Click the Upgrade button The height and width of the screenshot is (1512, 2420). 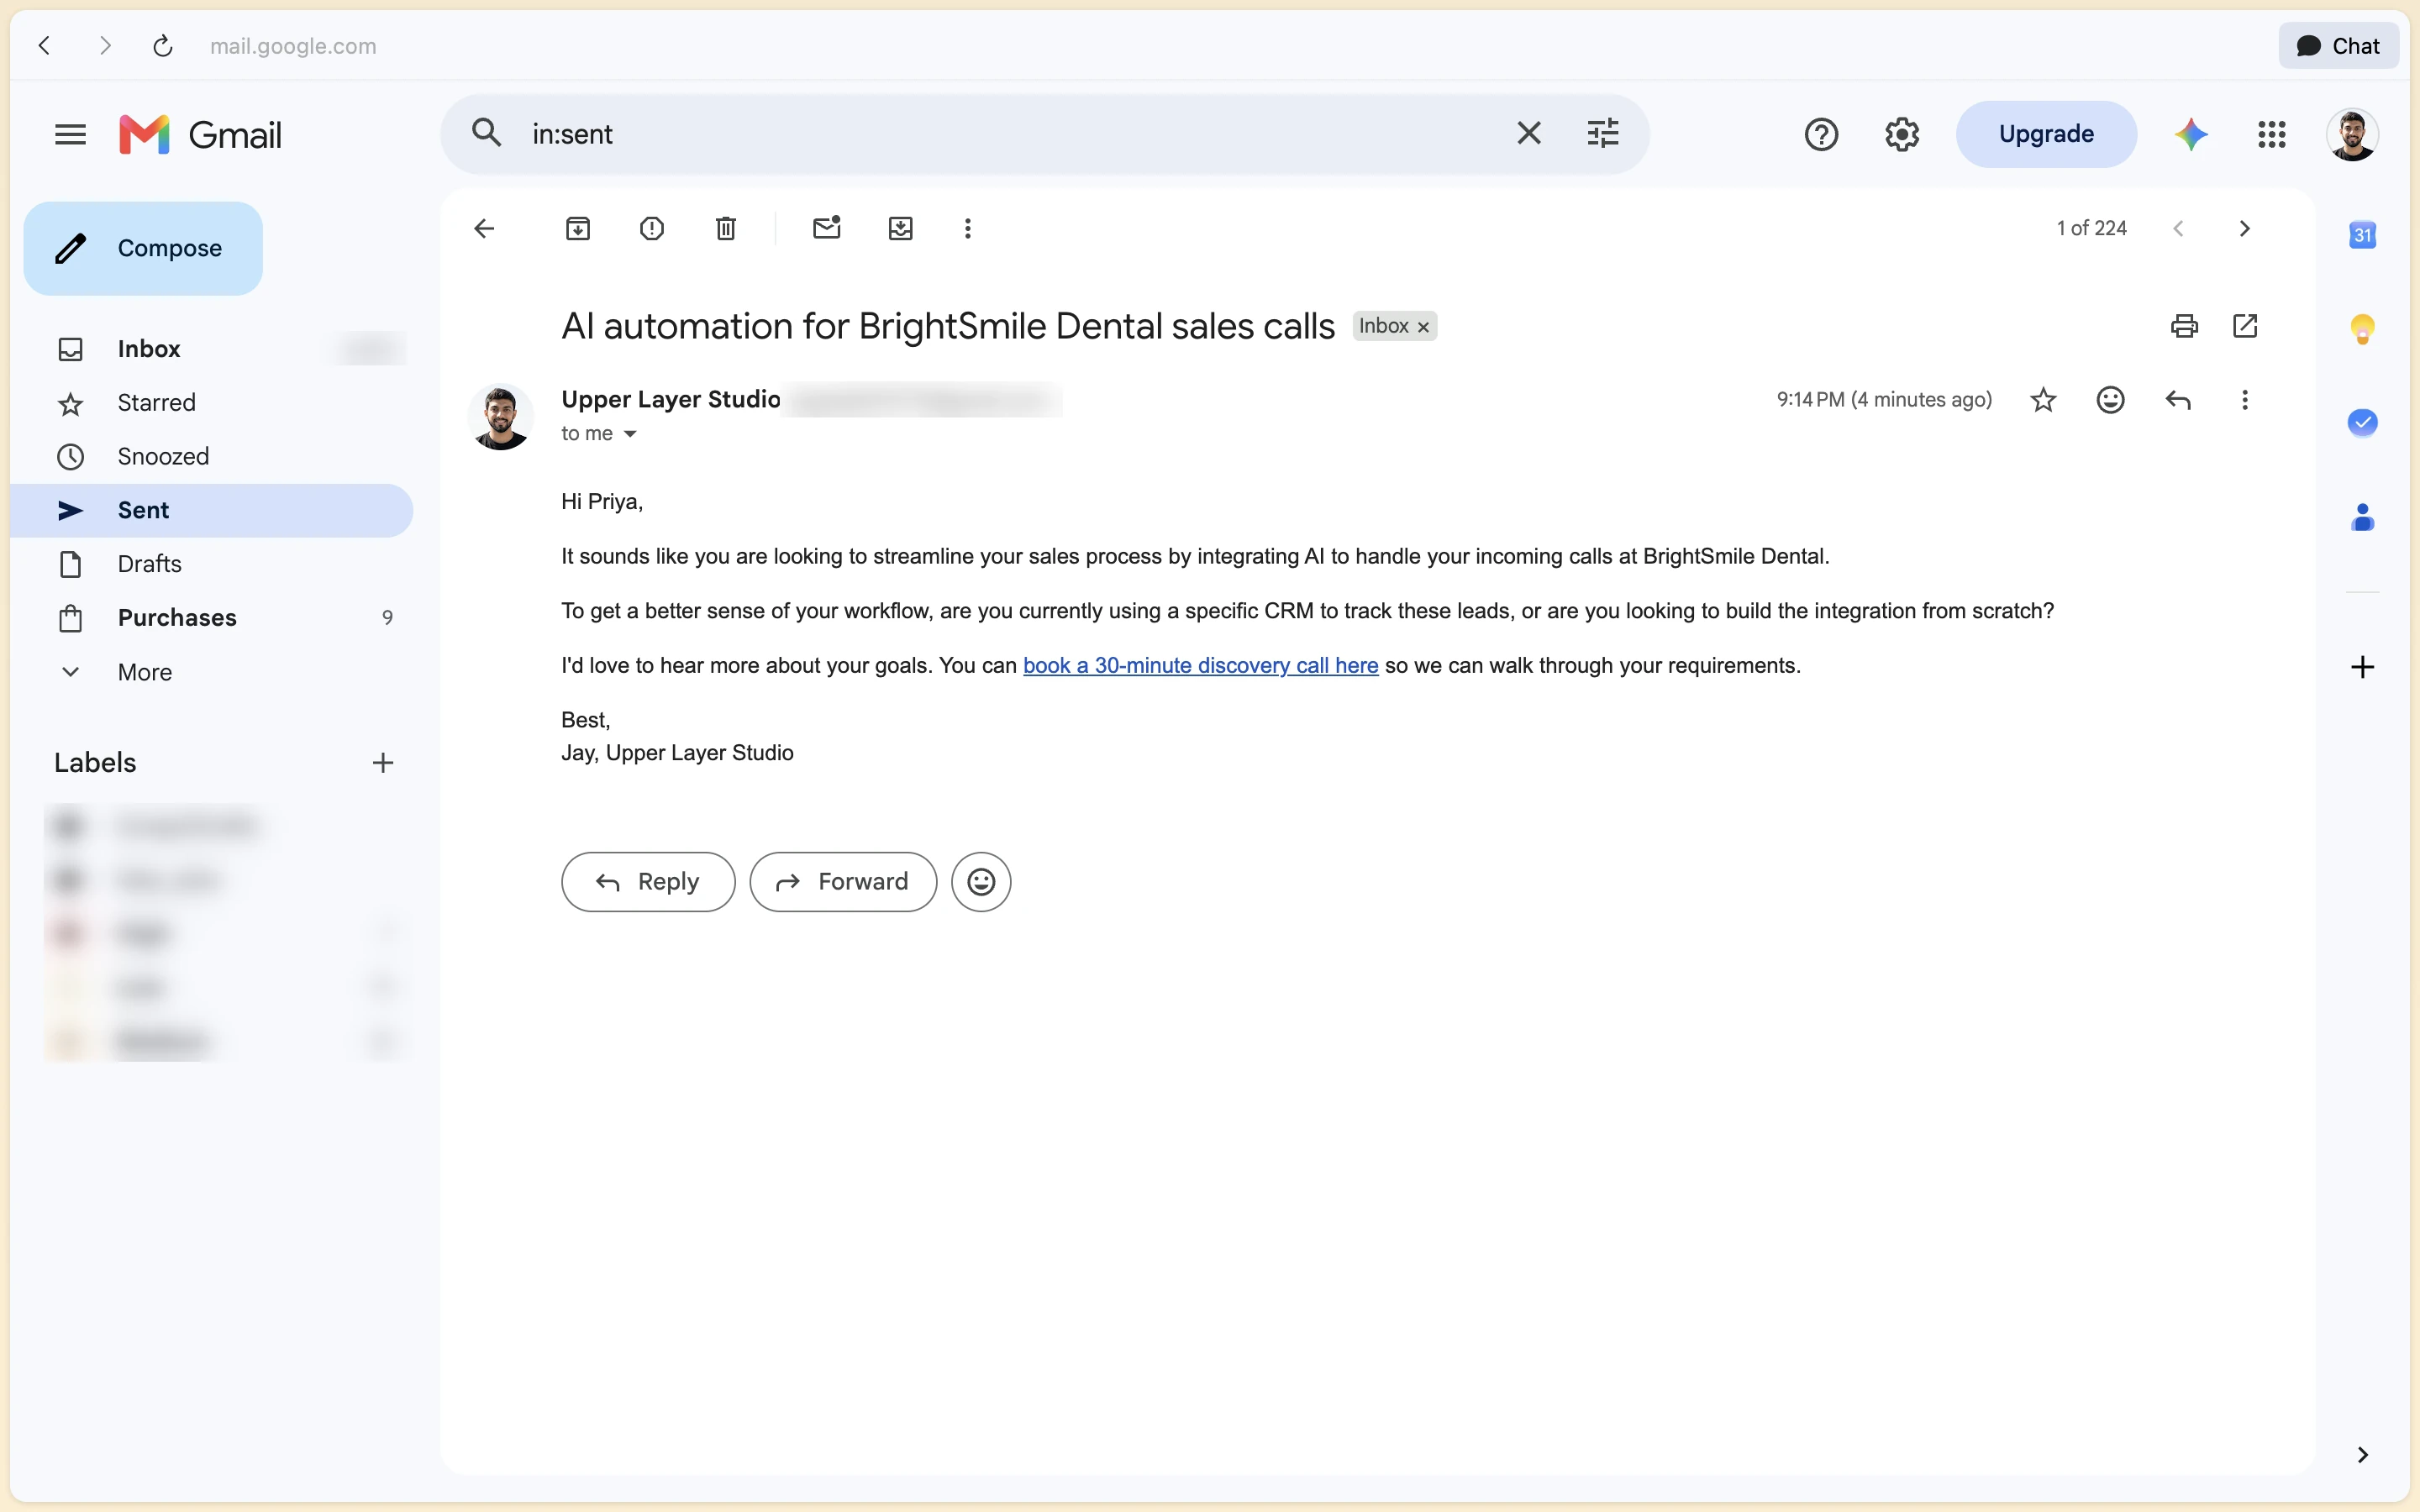2046,134
